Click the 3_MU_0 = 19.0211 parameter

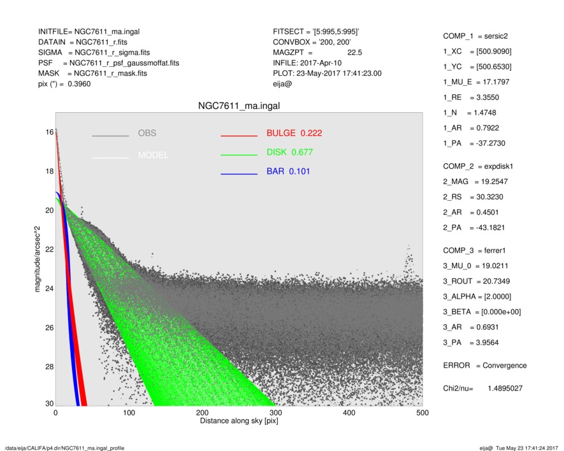click(476, 266)
